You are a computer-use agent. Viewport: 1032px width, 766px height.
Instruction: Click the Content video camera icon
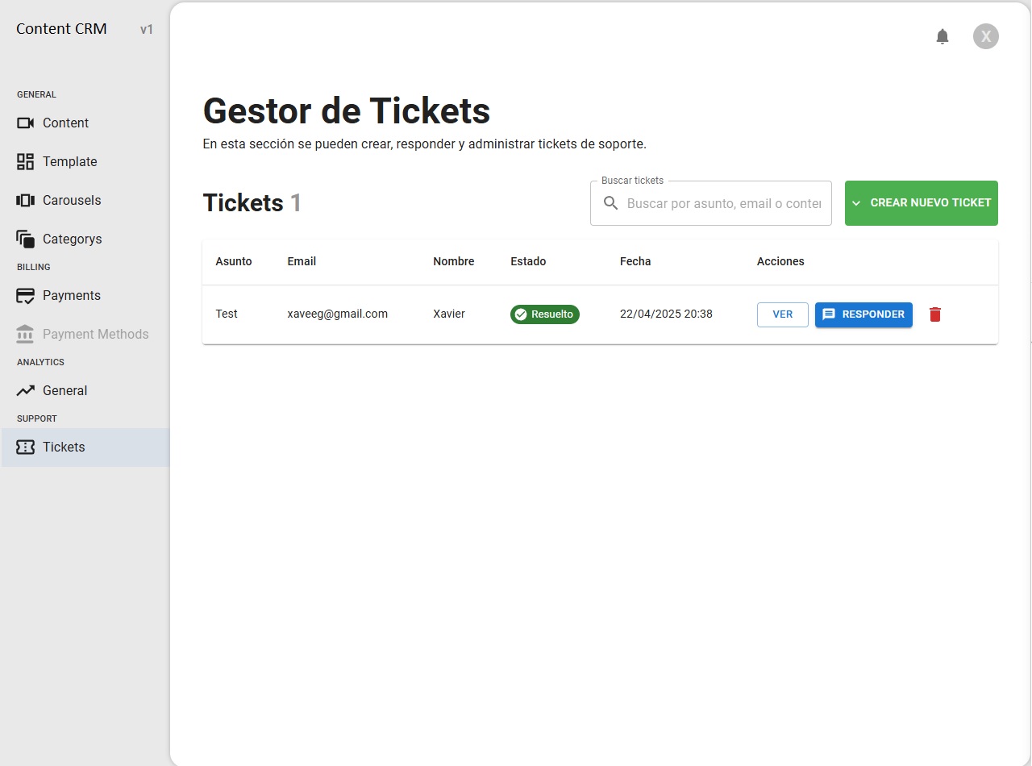pos(26,123)
